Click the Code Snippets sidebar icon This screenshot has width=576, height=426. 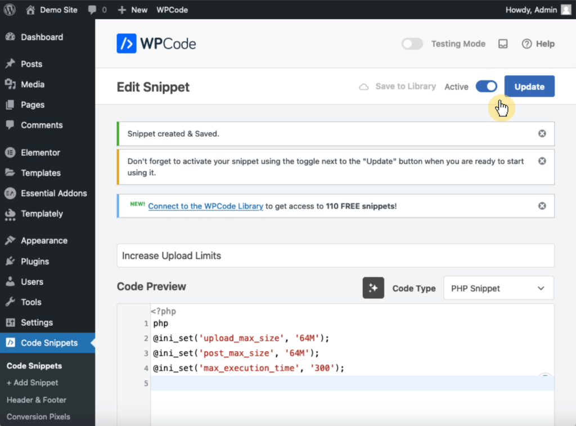point(11,343)
